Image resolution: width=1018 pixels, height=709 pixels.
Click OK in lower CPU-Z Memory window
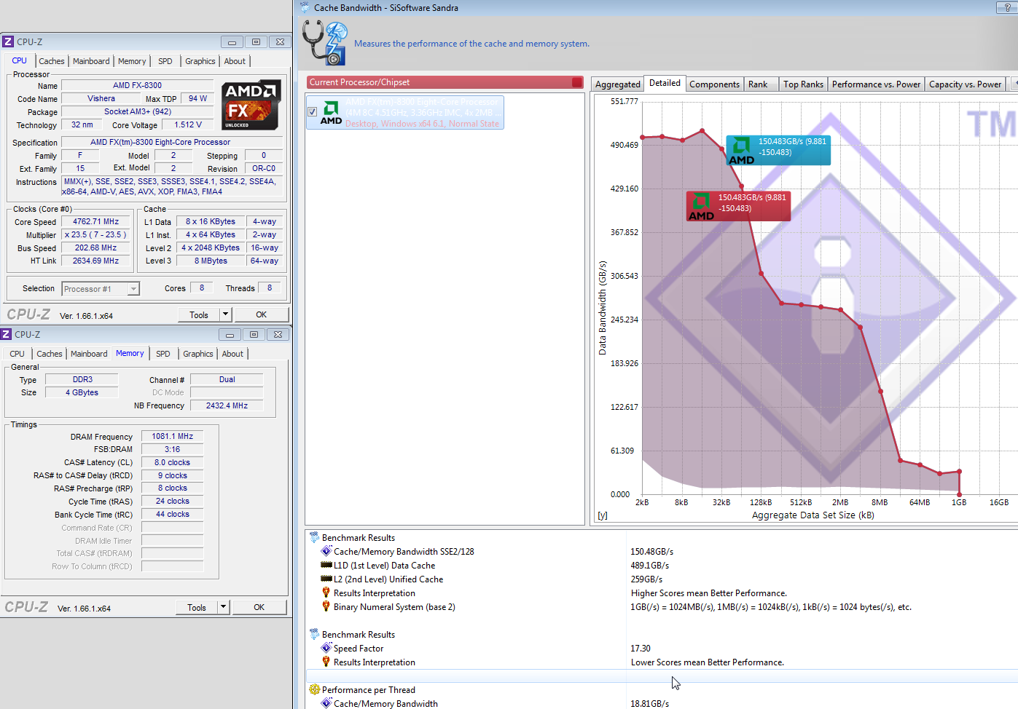(x=259, y=607)
